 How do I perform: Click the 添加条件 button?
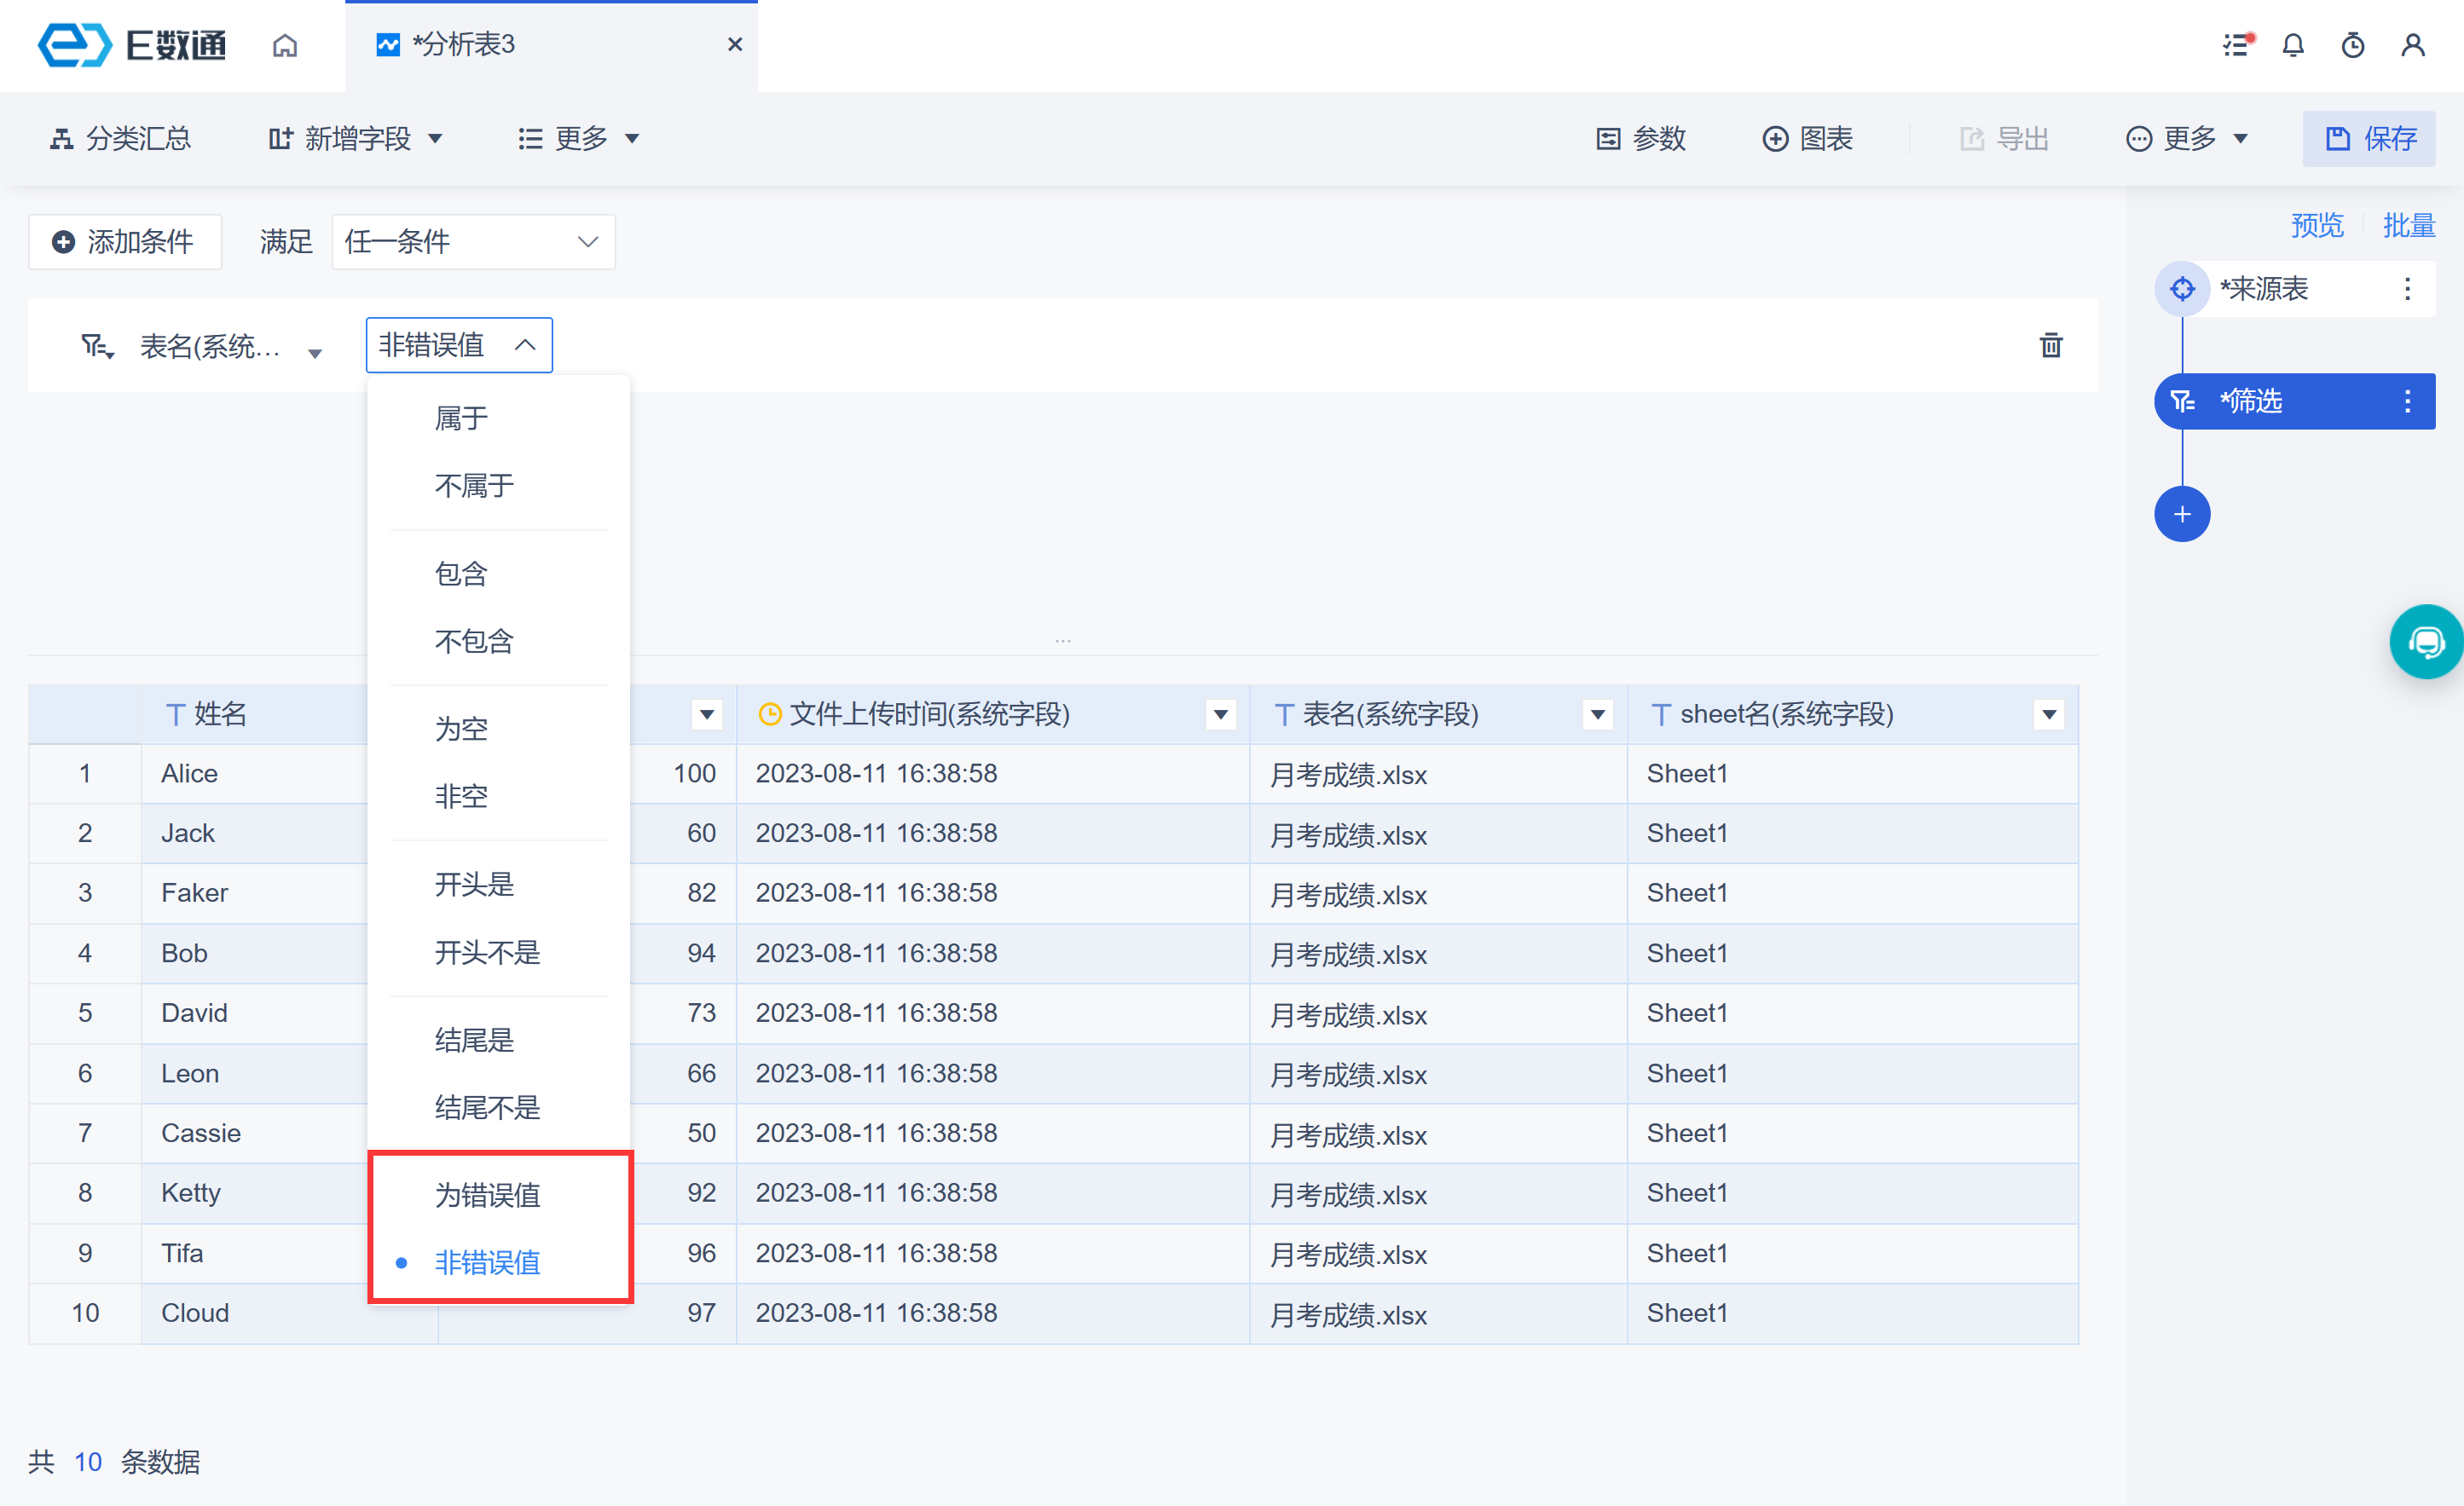point(124,242)
